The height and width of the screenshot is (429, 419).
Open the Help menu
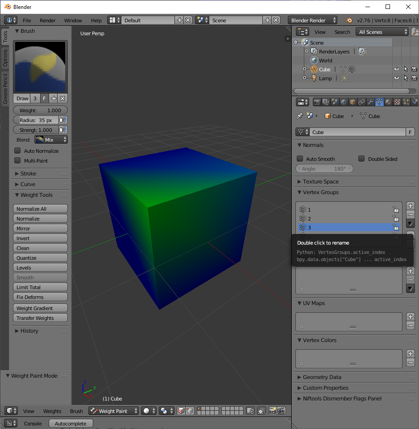96,20
